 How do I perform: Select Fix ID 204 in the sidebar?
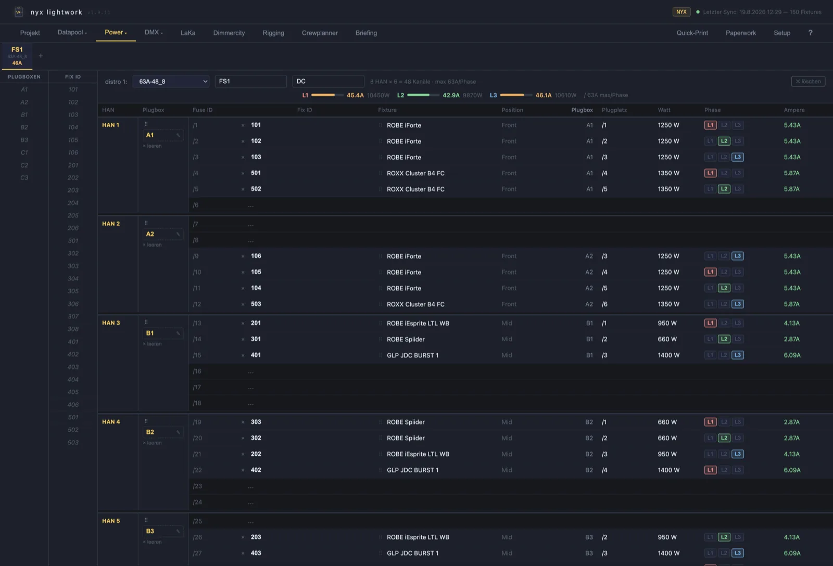(73, 203)
